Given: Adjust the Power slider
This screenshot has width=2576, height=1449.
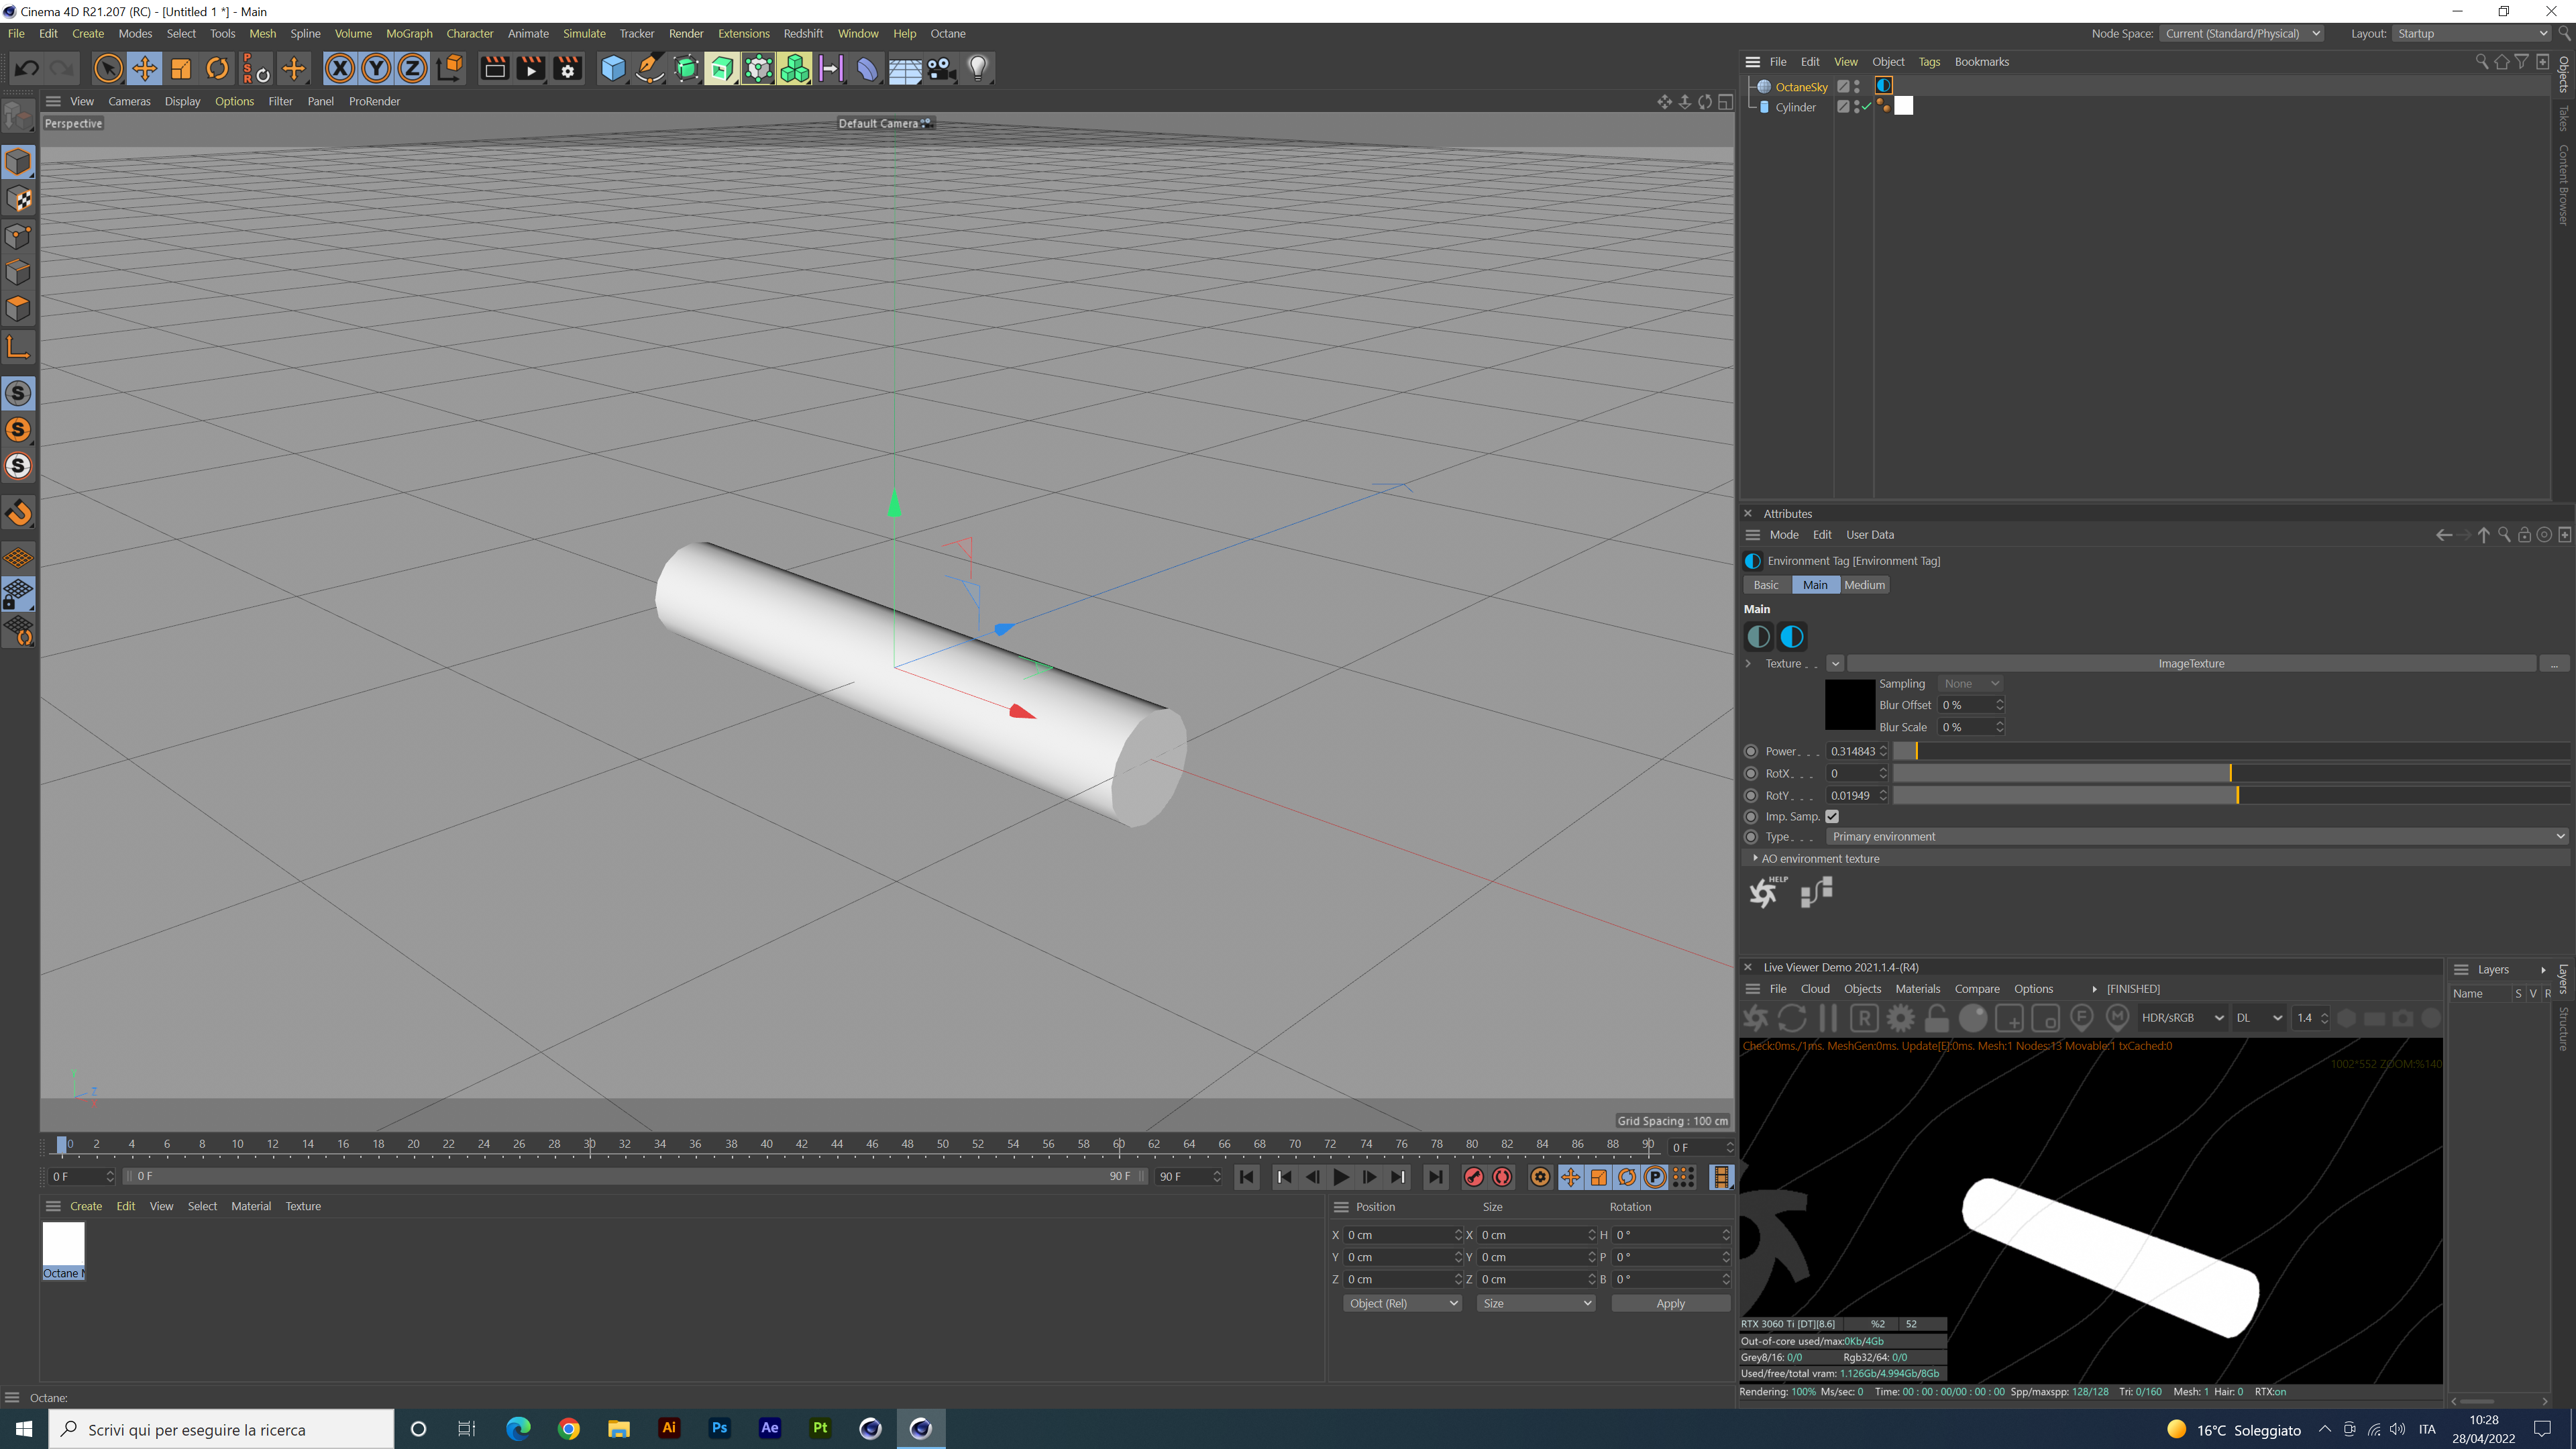Looking at the screenshot, I should click(1916, 751).
